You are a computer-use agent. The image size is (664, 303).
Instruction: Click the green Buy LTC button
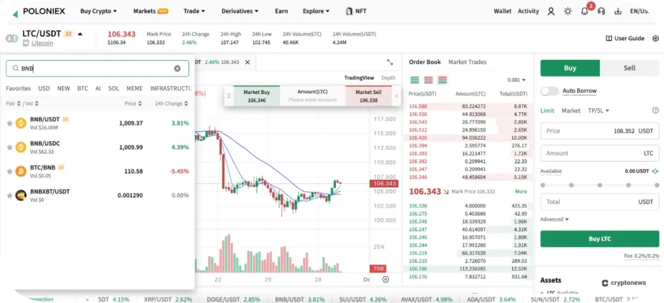[x=600, y=239]
